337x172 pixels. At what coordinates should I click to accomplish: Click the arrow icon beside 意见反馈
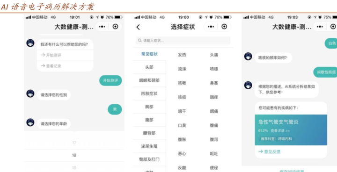coord(261,151)
